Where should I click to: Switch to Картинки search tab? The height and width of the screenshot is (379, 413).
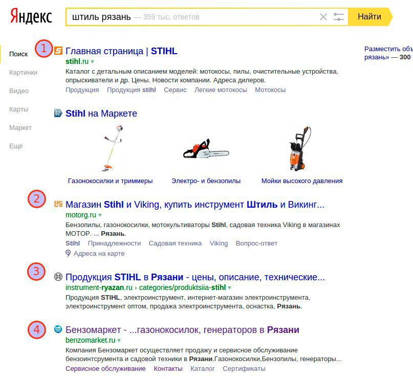pyautogui.click(x=23, y=72)
